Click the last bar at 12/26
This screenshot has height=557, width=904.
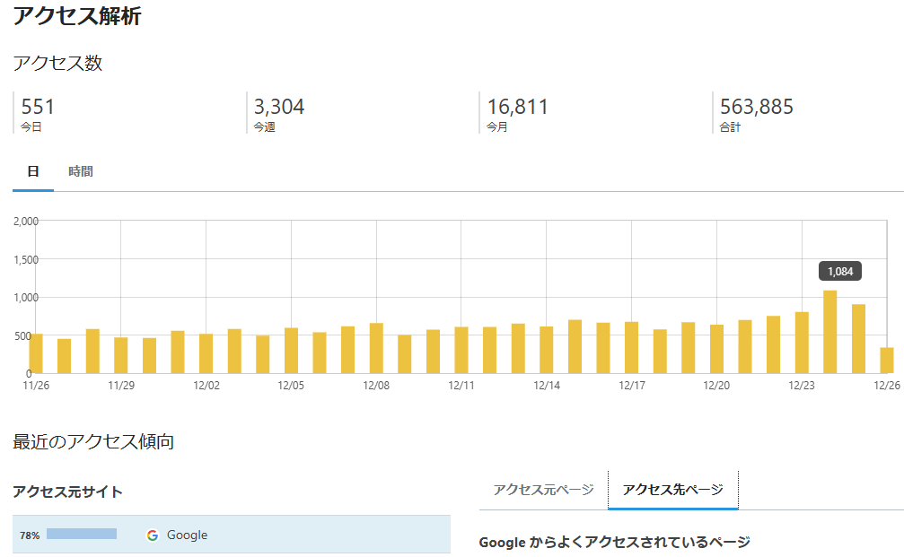(x=887, y=361)
